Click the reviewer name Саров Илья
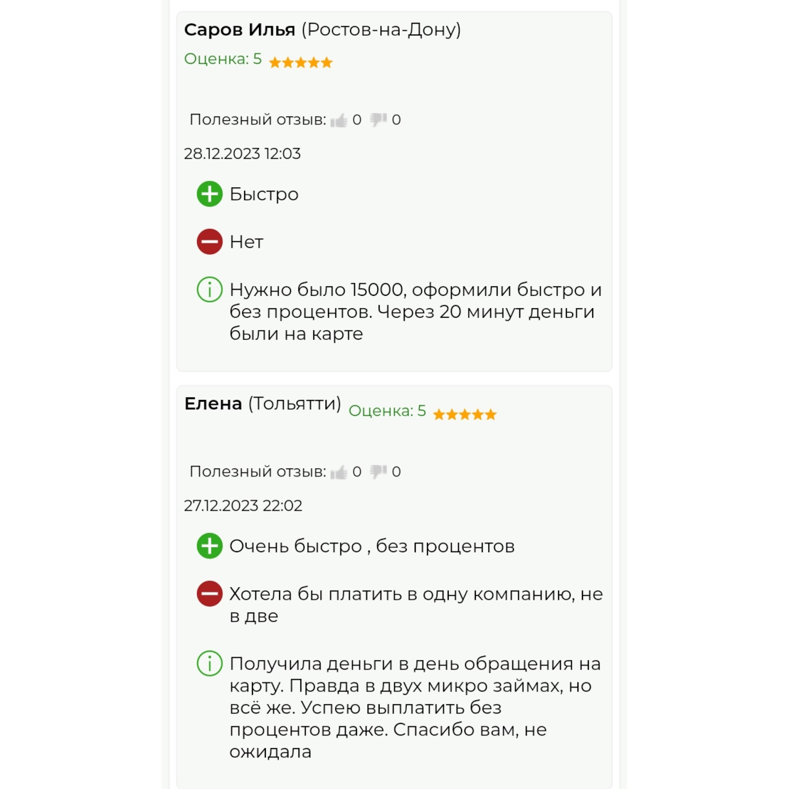789x789 pixels. [x=240, y=30]
